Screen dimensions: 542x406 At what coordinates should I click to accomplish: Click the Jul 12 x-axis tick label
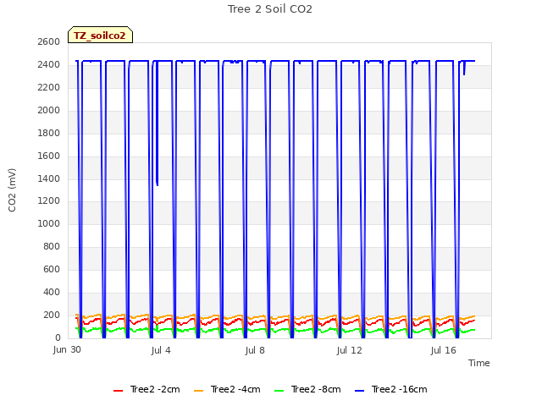[x=349, y=350]
